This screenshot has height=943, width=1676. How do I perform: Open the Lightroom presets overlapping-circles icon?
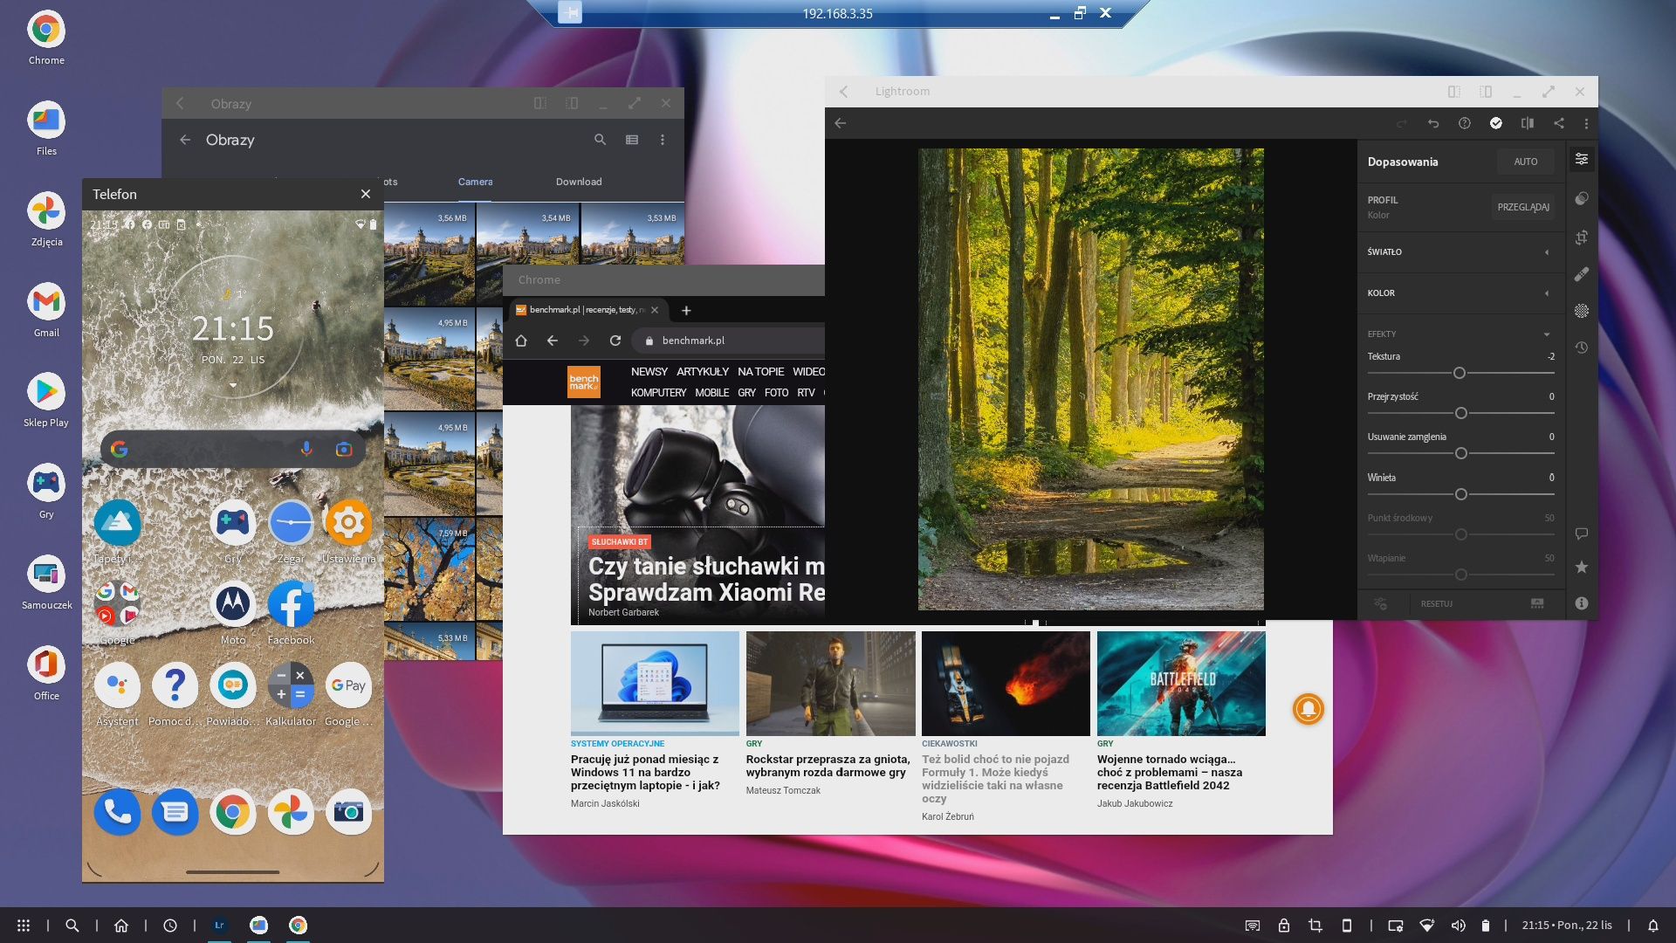(1581, 199)
